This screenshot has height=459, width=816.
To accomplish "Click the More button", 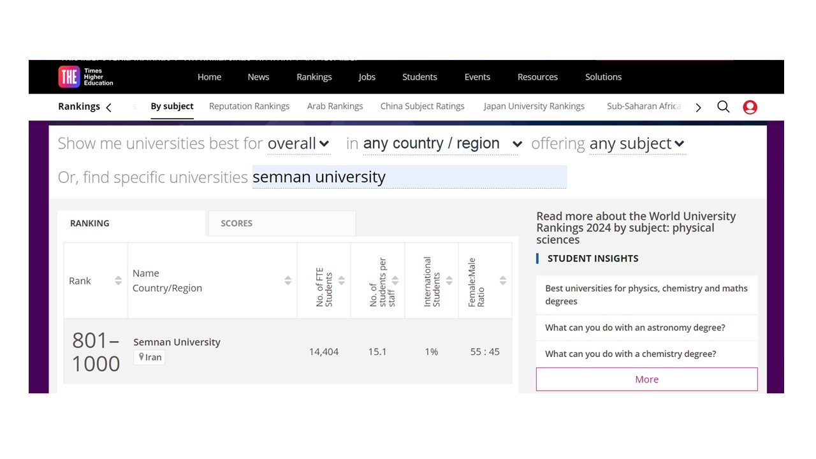I will [x=646, y=379].
